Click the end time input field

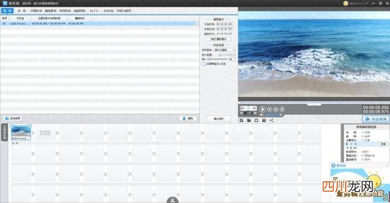pyautogui.click(x=224, y=29)
